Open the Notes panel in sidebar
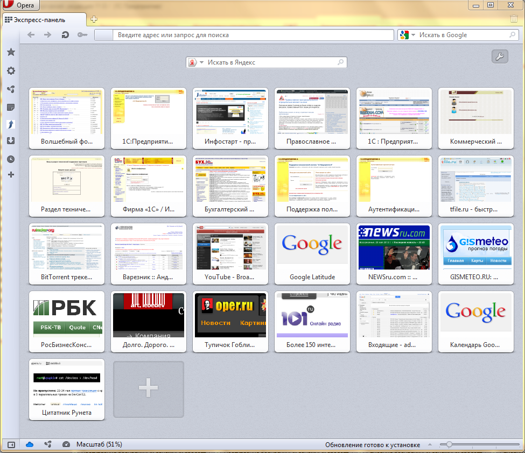525x453 pixels. point(11,108)
